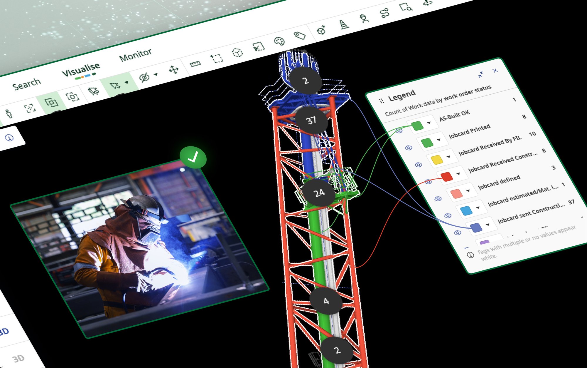Hide the Jobcard Printed status with eye icon
The image size is (587, 368).
tap(409, 148)
